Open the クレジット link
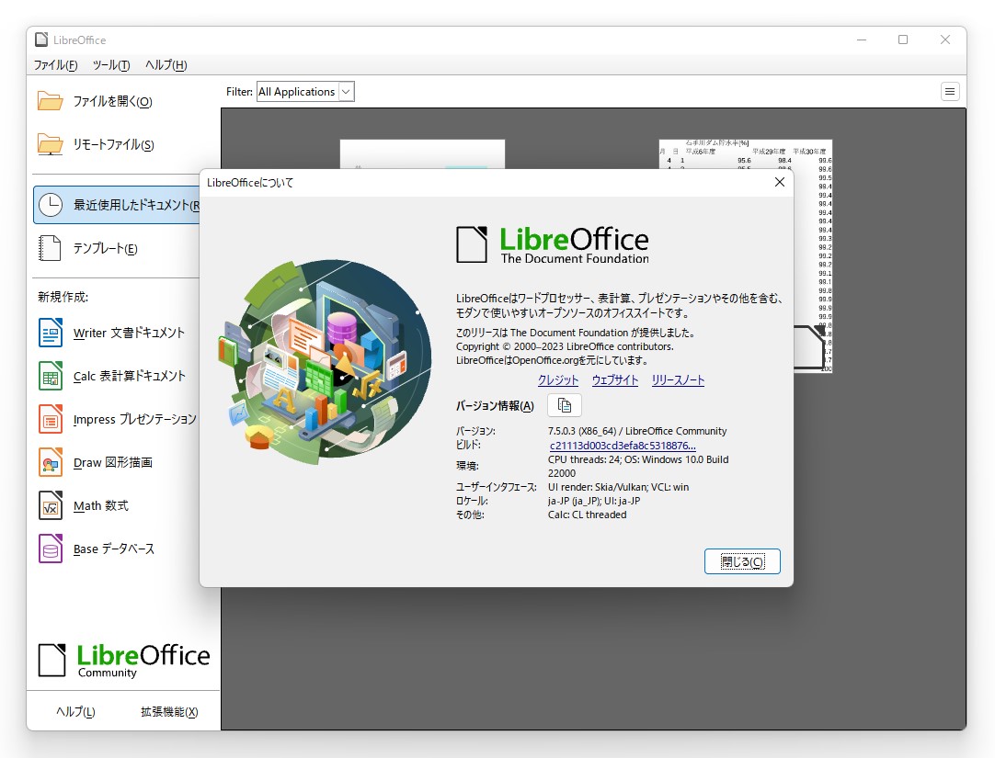This screenshot has height=758, width=995. coord(558,379)
